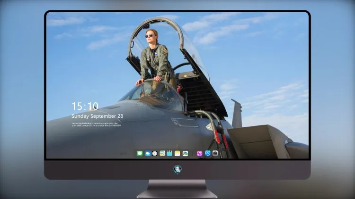Image resolution: width=355 pixels, height=199 pixels.
Task: Open the green Messages dock icon
Action: pos(140,153)
